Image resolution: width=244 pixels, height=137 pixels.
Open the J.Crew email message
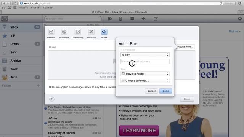pos(73,123)
